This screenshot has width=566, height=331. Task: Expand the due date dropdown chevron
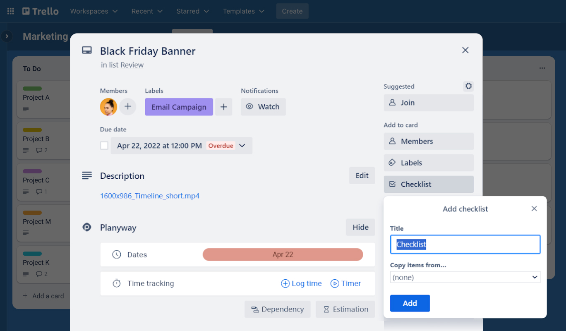[242, 146]
